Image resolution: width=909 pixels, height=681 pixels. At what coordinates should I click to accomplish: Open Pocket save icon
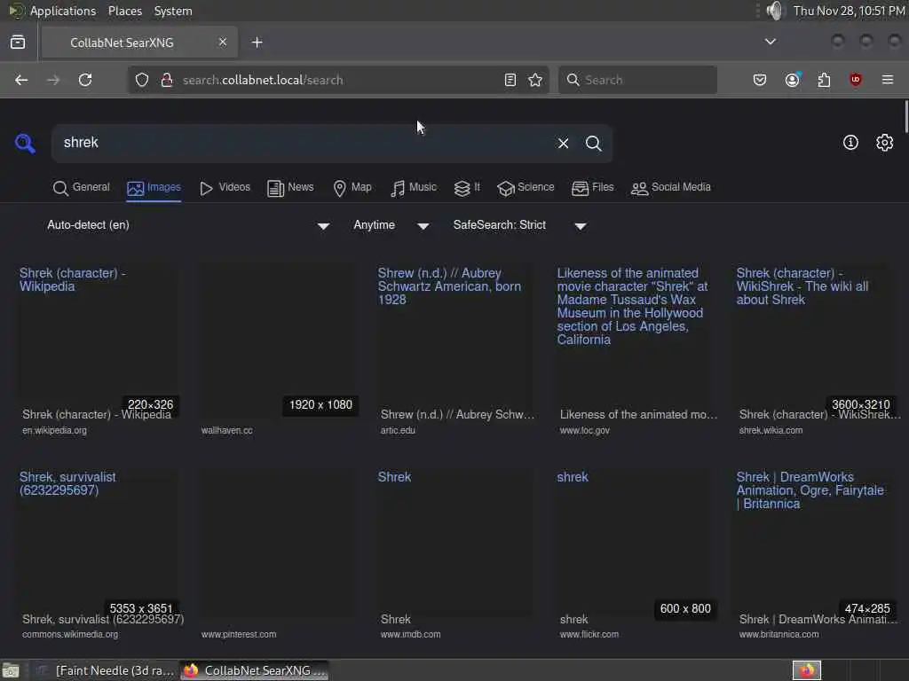point(760,80)
